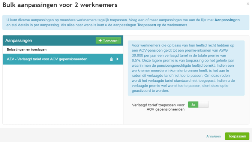252x142 pixels.
Task: Cancel the dialog via Annuleren
Action: [213, 136]
